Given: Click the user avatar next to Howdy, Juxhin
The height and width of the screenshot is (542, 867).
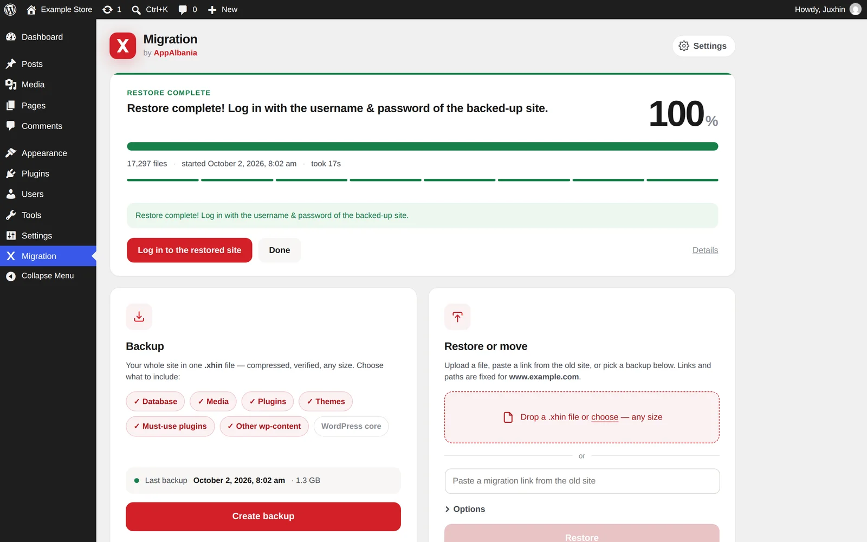Looking at the screenshot, I should [x=856, y=9].
